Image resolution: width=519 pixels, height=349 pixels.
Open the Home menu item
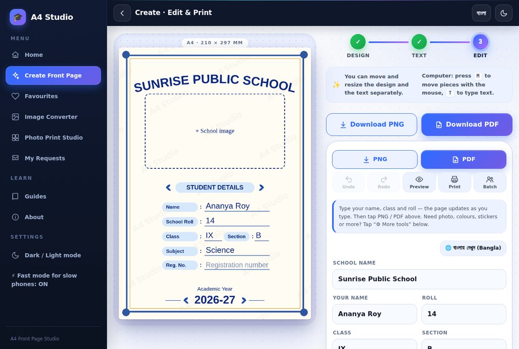(x=53, y=55)
